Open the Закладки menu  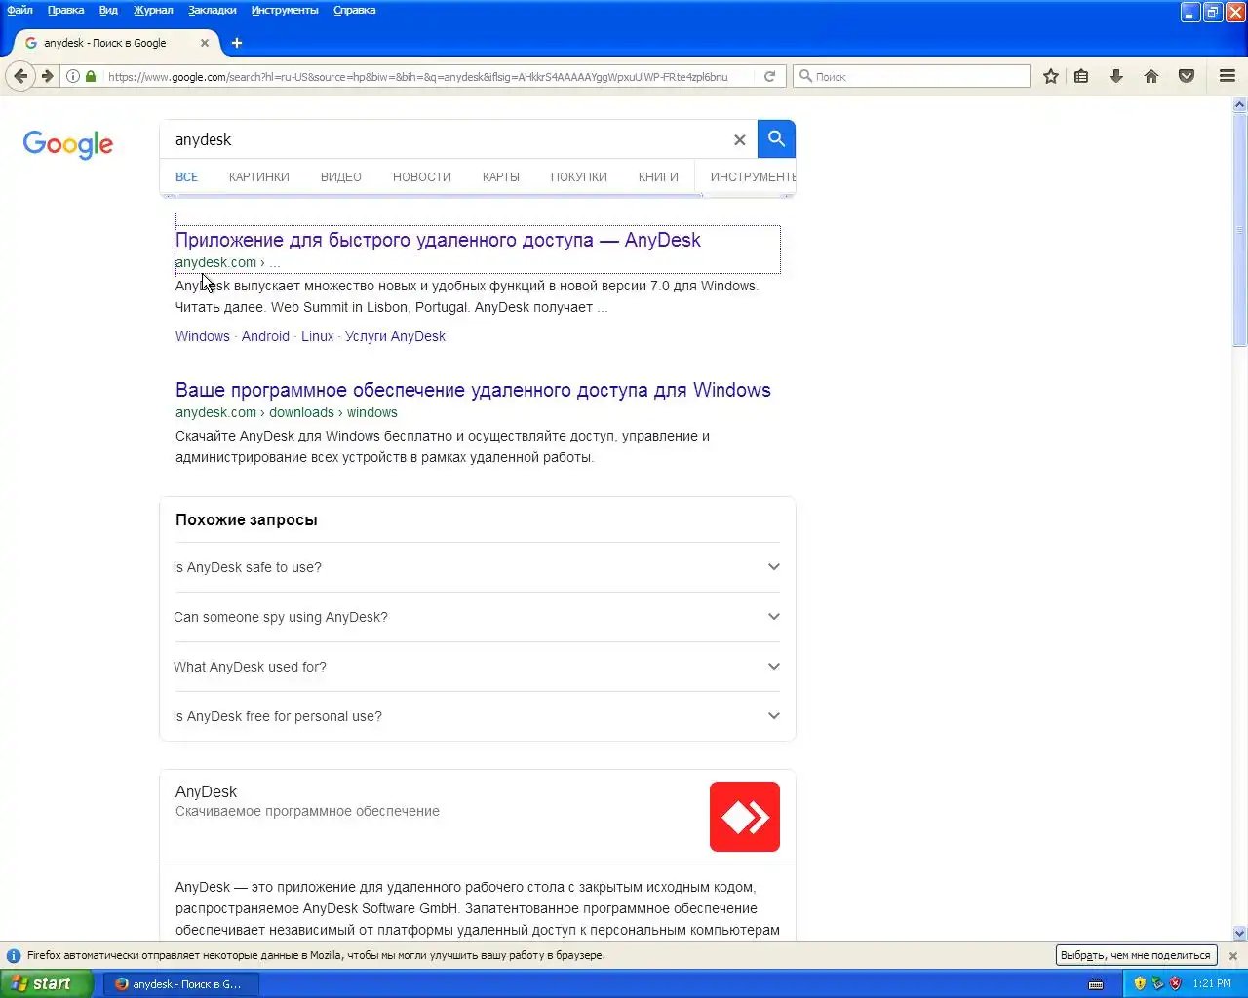pos(212,10)
